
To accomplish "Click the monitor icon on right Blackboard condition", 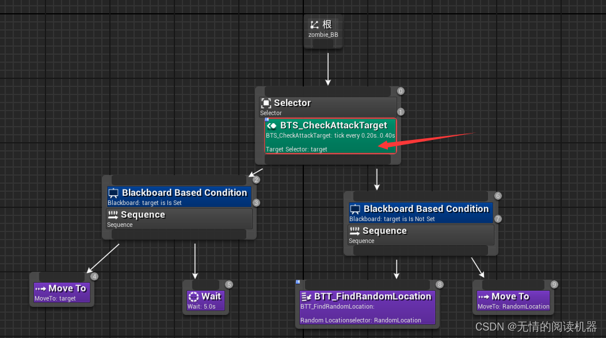I will 355,208.
